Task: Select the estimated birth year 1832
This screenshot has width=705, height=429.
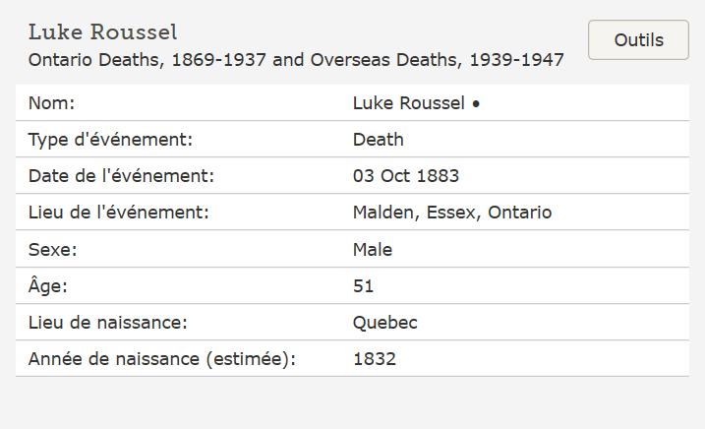Action: tap(374, 359)
